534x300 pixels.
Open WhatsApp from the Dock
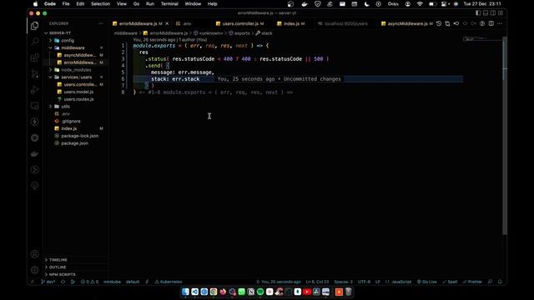click(x=241, y=292)
